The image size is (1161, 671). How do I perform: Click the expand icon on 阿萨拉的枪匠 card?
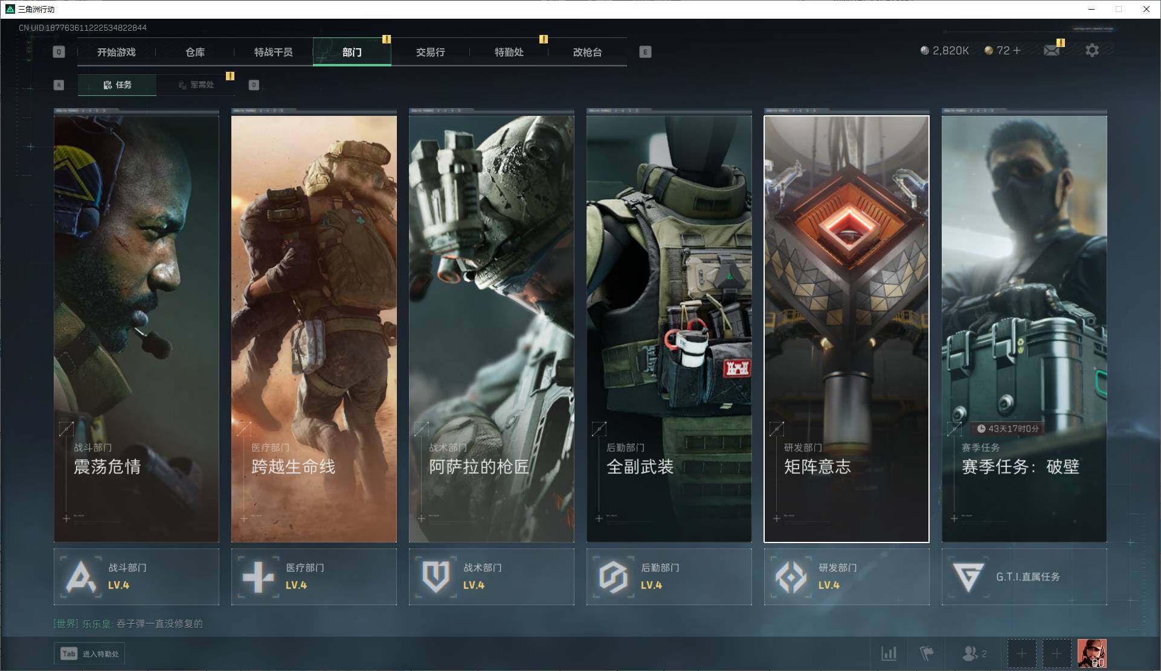pyautogui.click(x=422, y=429)
